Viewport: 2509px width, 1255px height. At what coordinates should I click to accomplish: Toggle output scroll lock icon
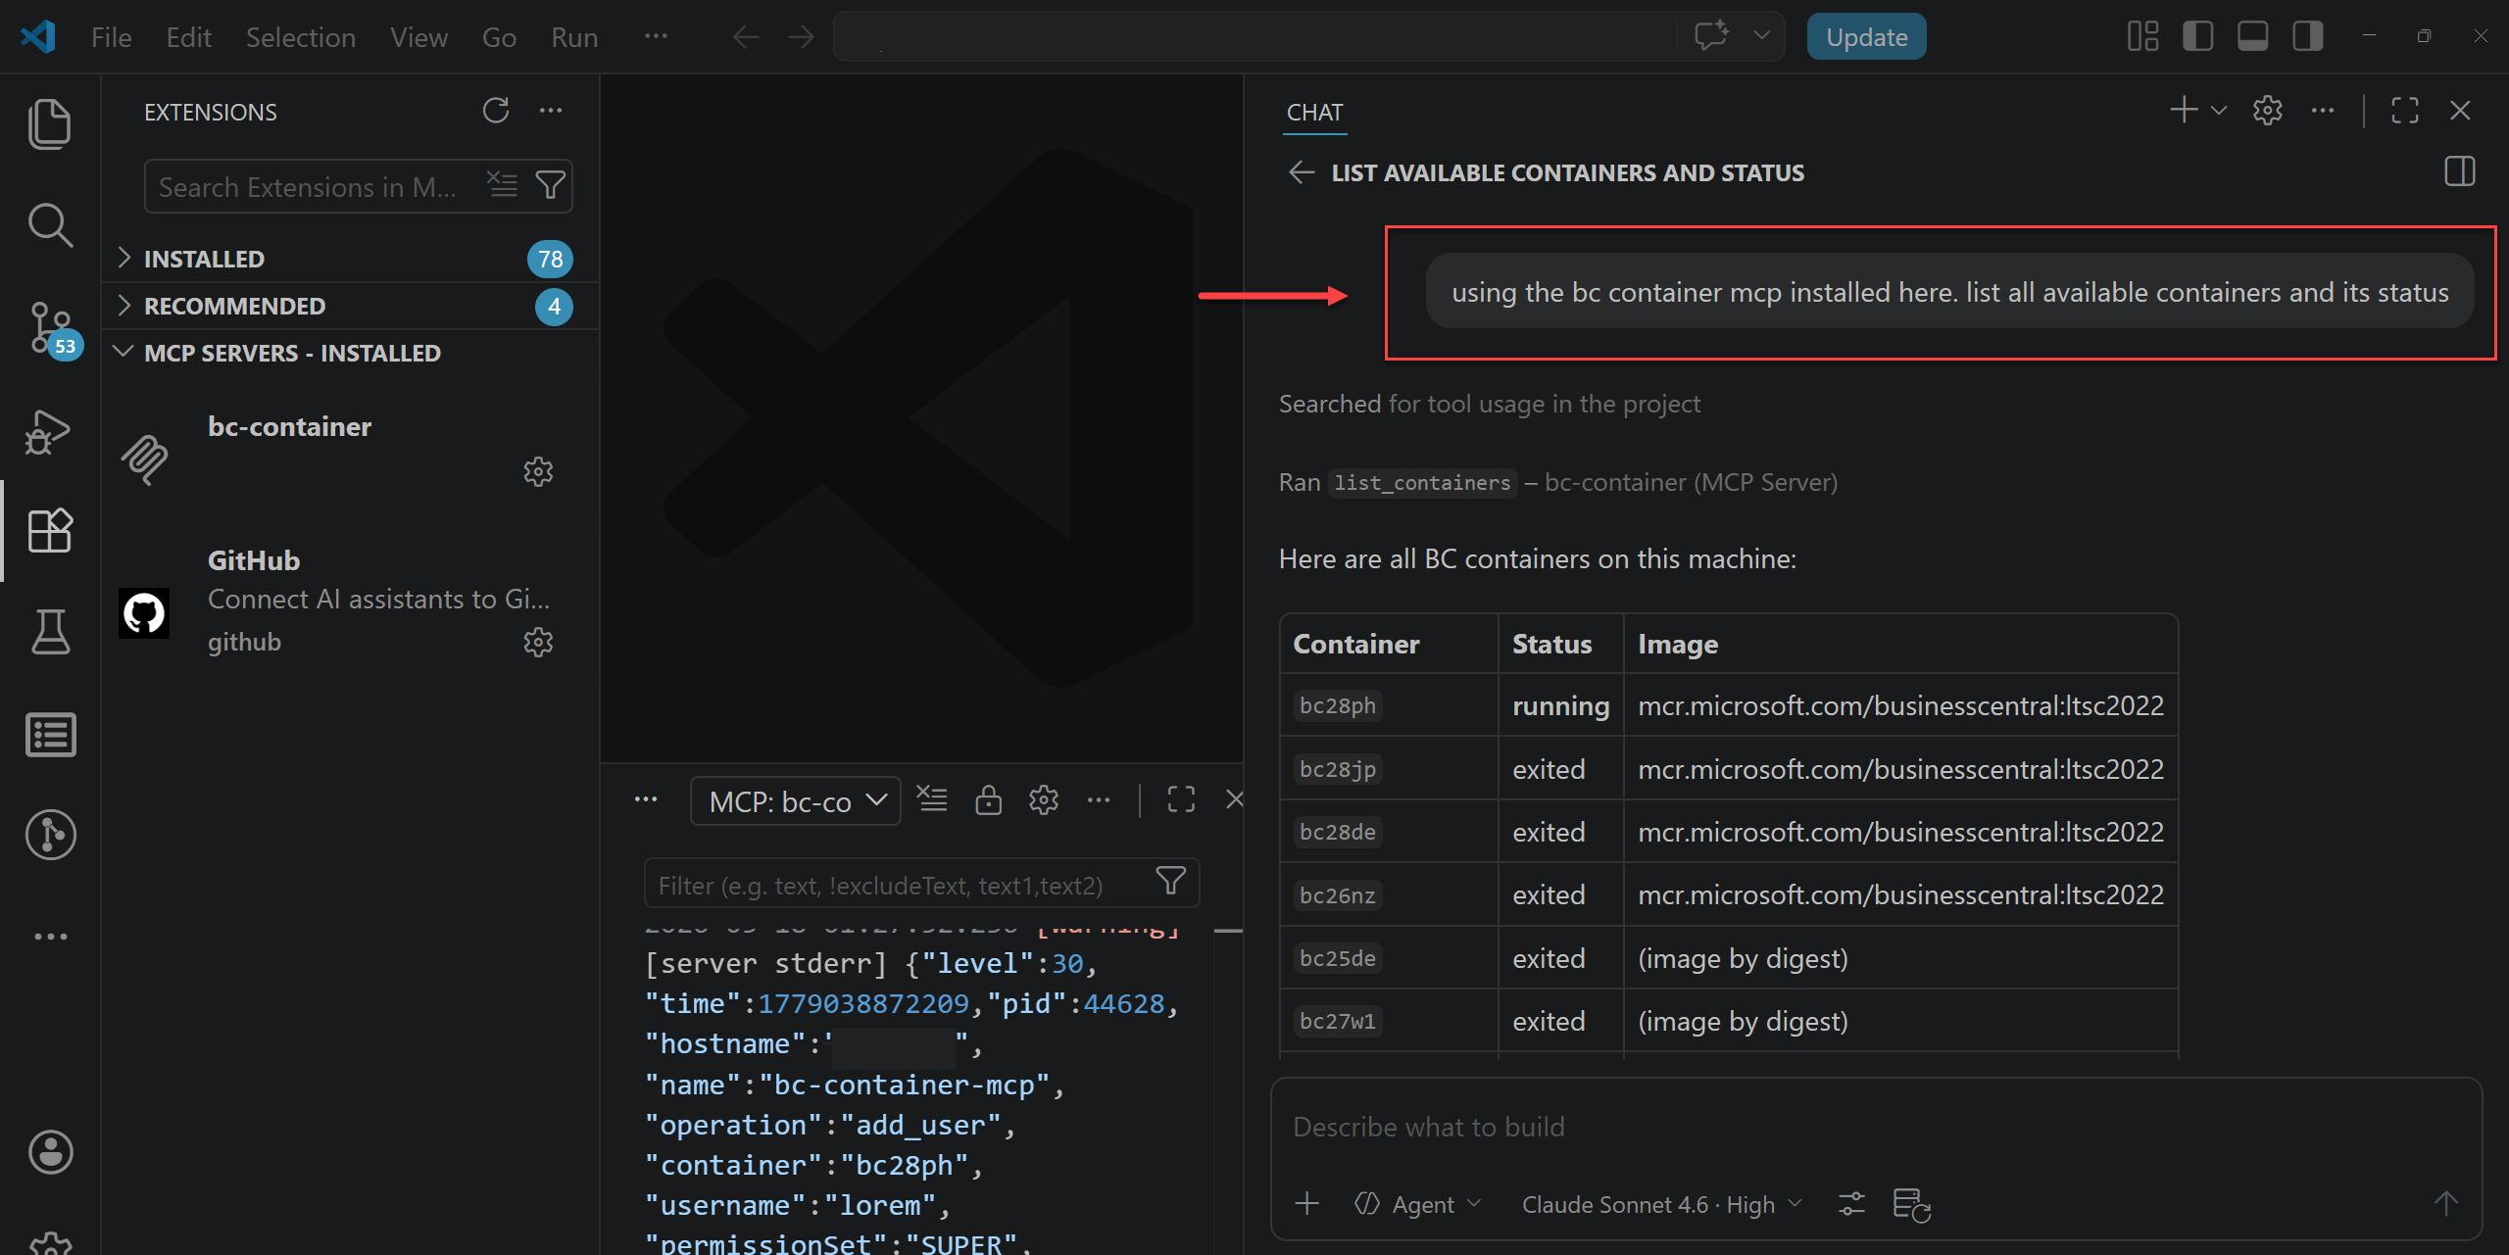point(988,799)
